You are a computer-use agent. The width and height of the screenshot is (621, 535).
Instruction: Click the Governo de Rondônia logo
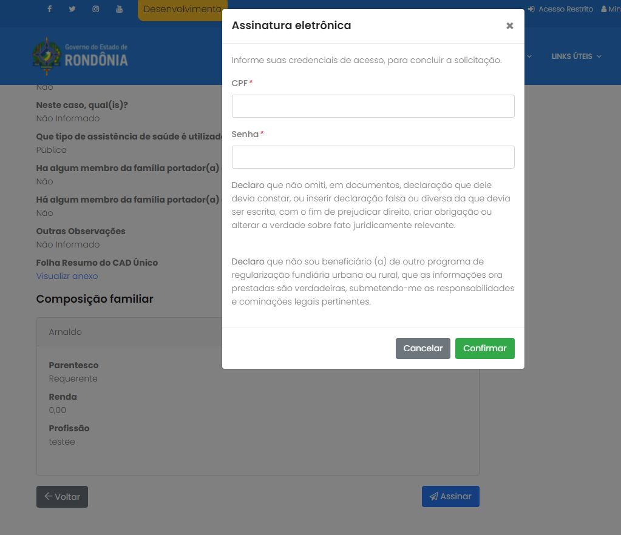[80, 56]
